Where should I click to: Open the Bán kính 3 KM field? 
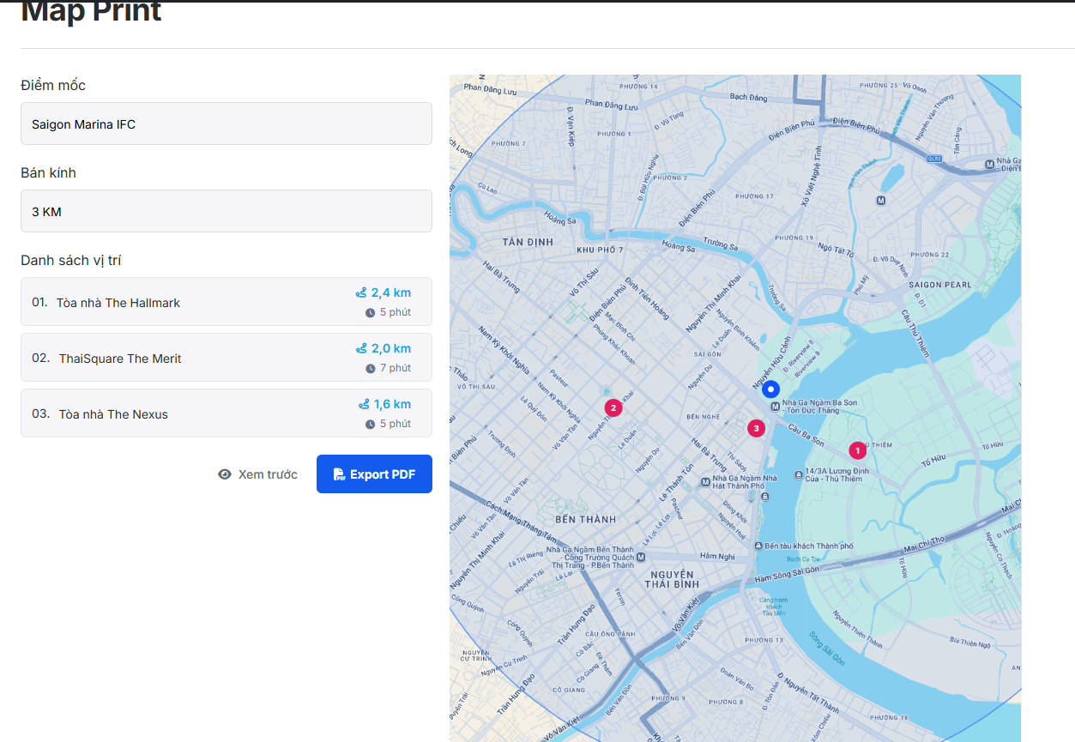(x=226, y=211)
